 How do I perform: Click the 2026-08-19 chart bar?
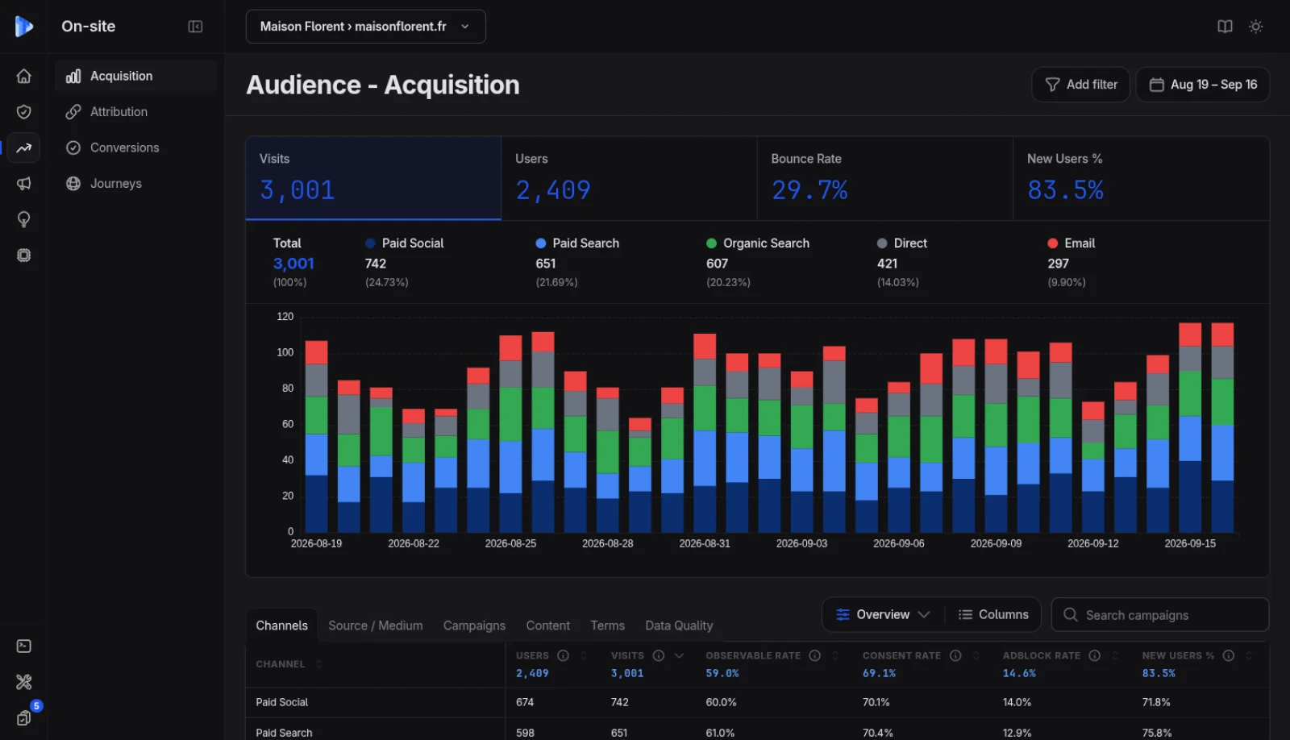[x=317, y=436]
